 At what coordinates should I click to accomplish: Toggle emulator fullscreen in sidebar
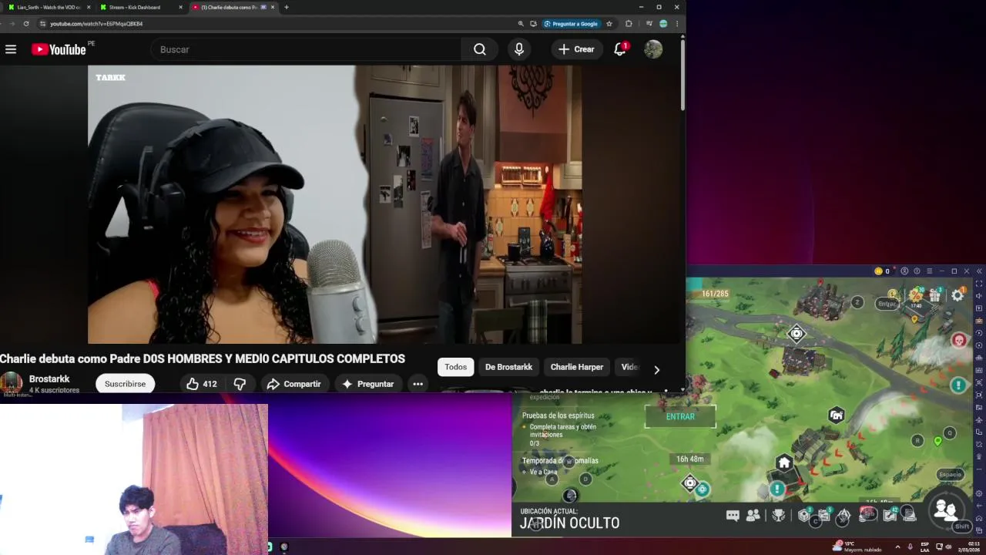coord(979,284)
